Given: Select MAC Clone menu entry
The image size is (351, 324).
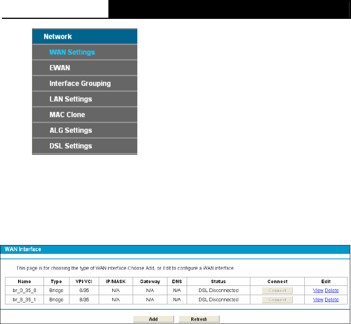Looking at the screenshot, I should coord(84,115).
